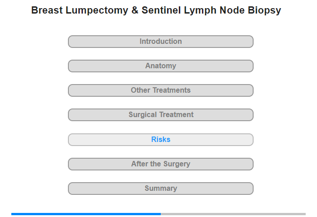Viewport: 317px width, 217px height.
Task: Open the Introduction section
Action: [x=160, y=42]
